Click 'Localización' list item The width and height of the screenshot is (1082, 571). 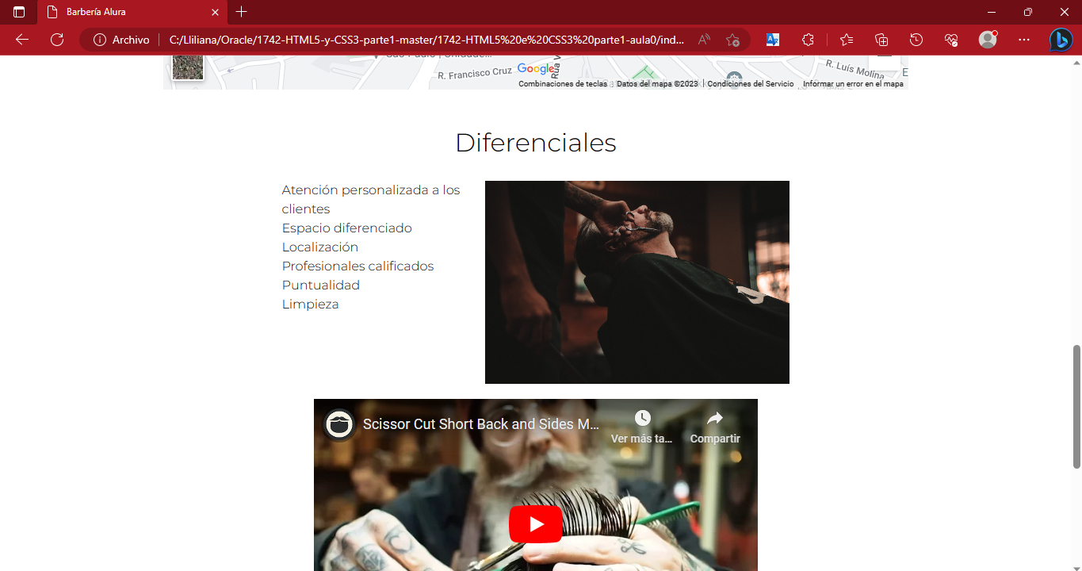point(320,247)
